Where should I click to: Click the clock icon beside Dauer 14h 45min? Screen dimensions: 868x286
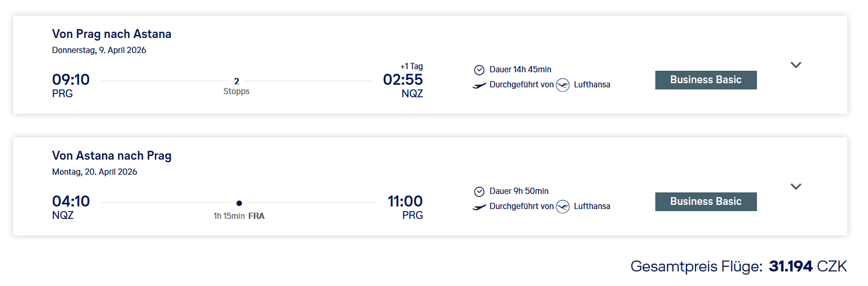click(x=479, y=70)
